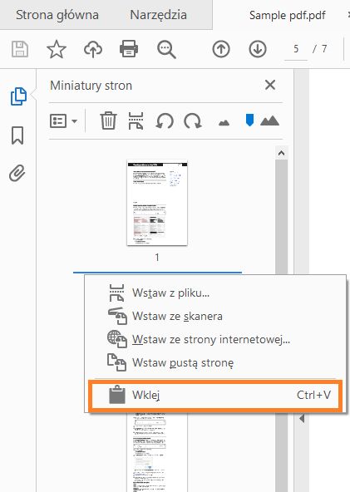Collapse the panel with side triangle arrow
This screenshot has height=492, width=350.
[302, 419]
